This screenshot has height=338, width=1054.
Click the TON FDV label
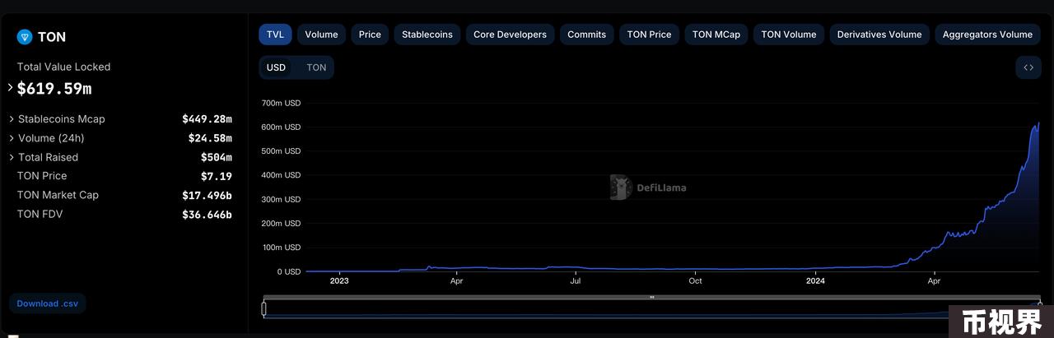40,214
